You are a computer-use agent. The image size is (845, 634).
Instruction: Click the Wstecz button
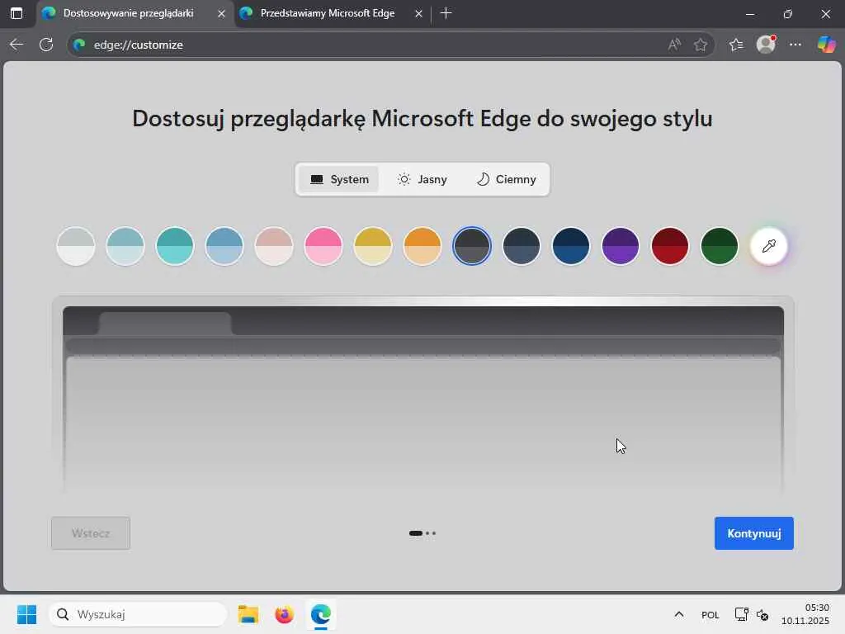pyautogui.click(x=91, y=533)
